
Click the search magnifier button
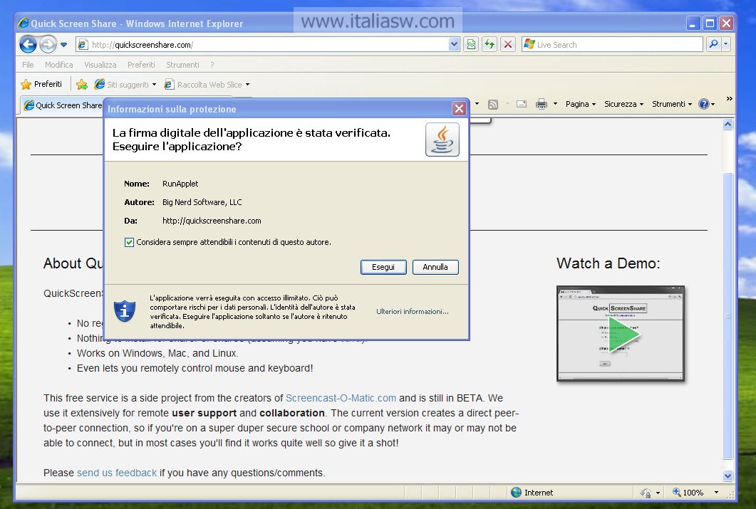click(x=713, y=44)
